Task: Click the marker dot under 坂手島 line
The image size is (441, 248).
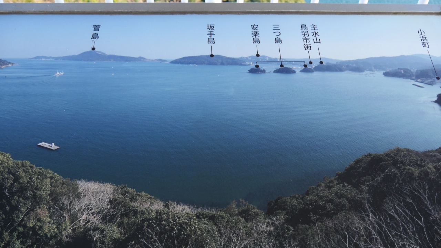Action: pyautogui.click(x=212, y=55)
